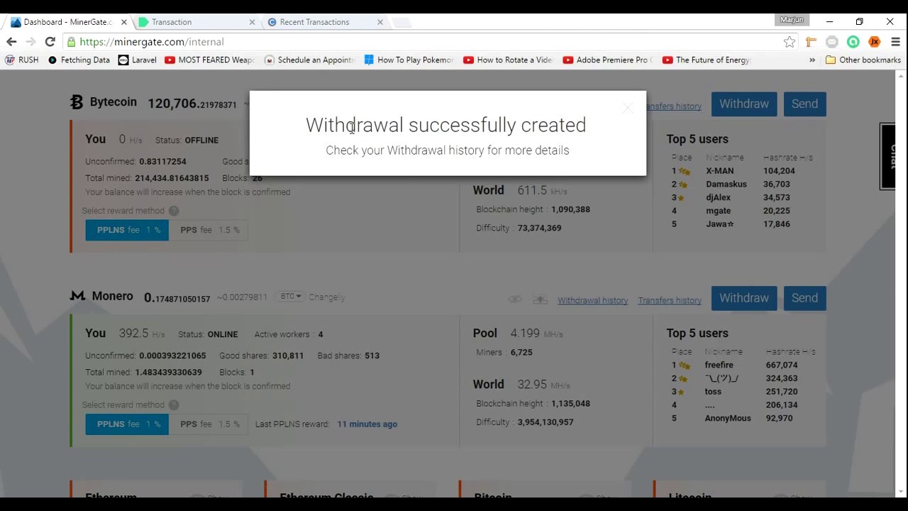Click the Monero logo icon
908x511 pixels.
tap(77, 295)
